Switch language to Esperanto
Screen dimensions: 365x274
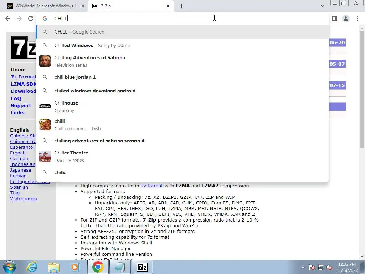(x=21, y=147)
